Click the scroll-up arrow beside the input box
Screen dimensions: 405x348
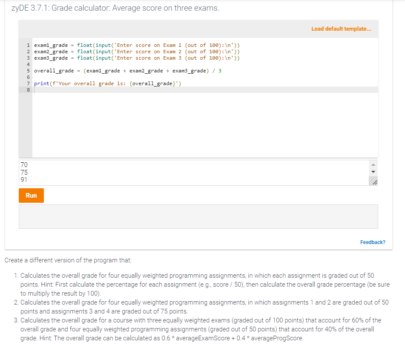coord(373,164)
